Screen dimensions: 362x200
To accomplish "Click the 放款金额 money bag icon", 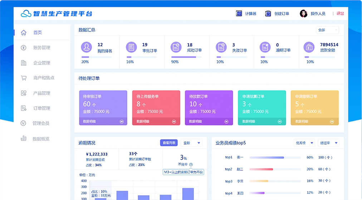I will 309,47.
